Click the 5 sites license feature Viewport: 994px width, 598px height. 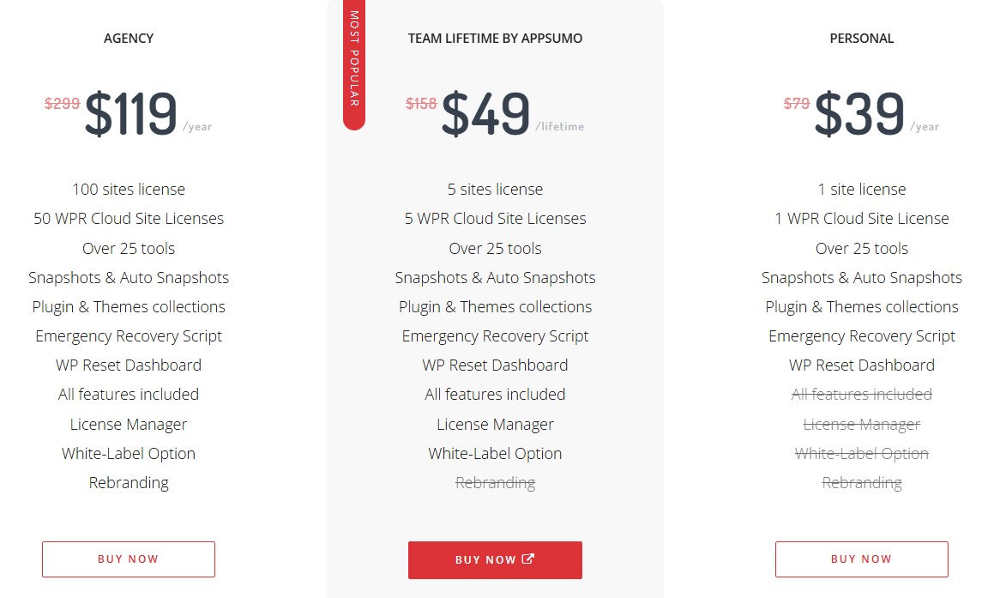click(495, 190)
